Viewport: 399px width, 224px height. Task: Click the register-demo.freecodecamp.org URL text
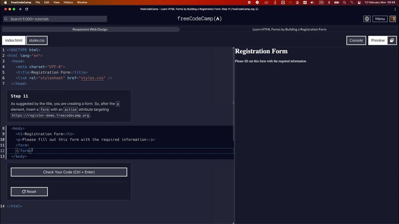point(50,115)
